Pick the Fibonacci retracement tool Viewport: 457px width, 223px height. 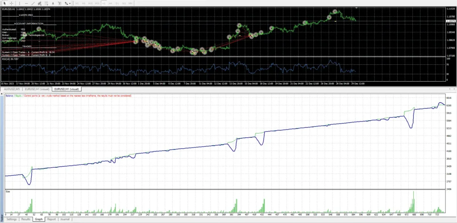tap(46, 3)
